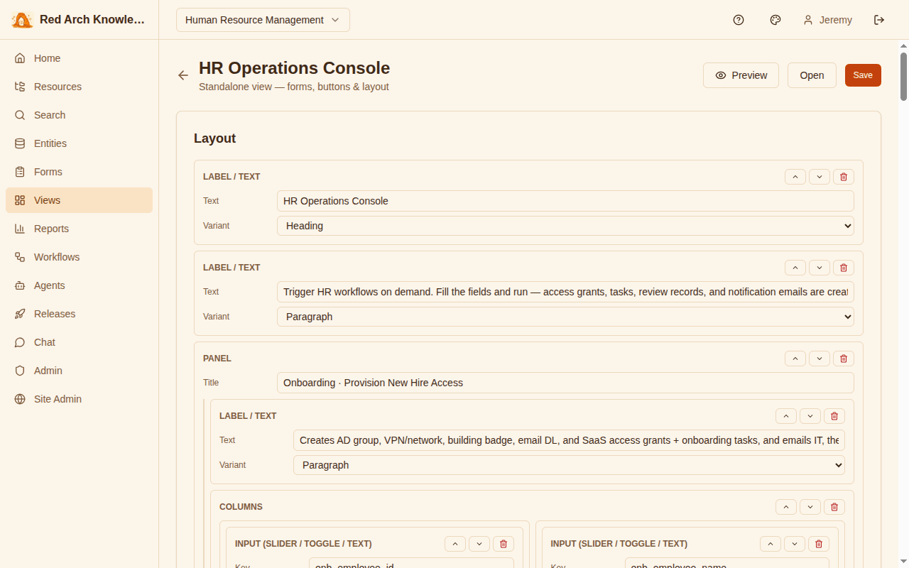This screenshot has width=909, height=568.
Task: Move the Creates AD group label block down
Action: tap(810, 416)
